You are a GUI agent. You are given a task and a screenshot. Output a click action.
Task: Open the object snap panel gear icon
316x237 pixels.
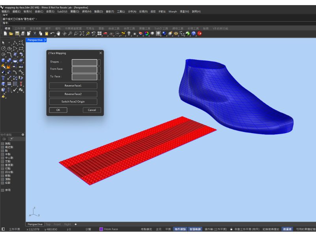(x=23, y=135)
